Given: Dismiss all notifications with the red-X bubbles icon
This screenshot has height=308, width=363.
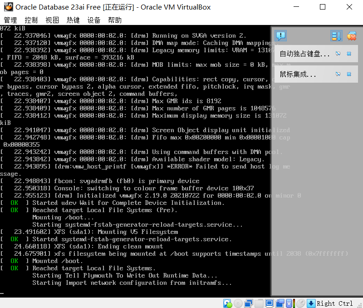Looking at the screenshot, I should pos(352,36).
